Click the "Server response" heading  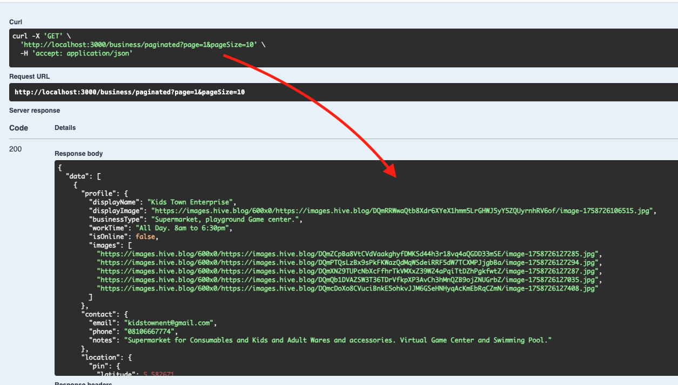click(35, 111)
